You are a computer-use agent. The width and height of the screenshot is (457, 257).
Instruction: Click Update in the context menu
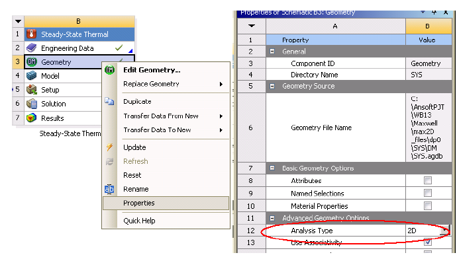[x=134, y=147]
